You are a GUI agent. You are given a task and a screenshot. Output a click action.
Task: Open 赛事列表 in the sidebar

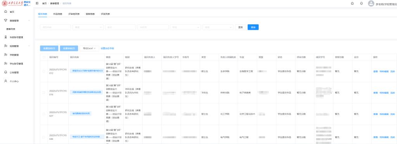pyautogui.click(x=11, y=29)
